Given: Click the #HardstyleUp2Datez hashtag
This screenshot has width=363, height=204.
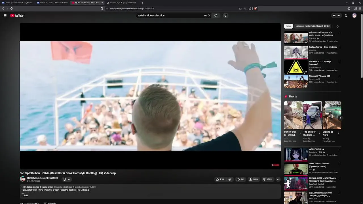Looking at the screenshot, I should [63, 187].
